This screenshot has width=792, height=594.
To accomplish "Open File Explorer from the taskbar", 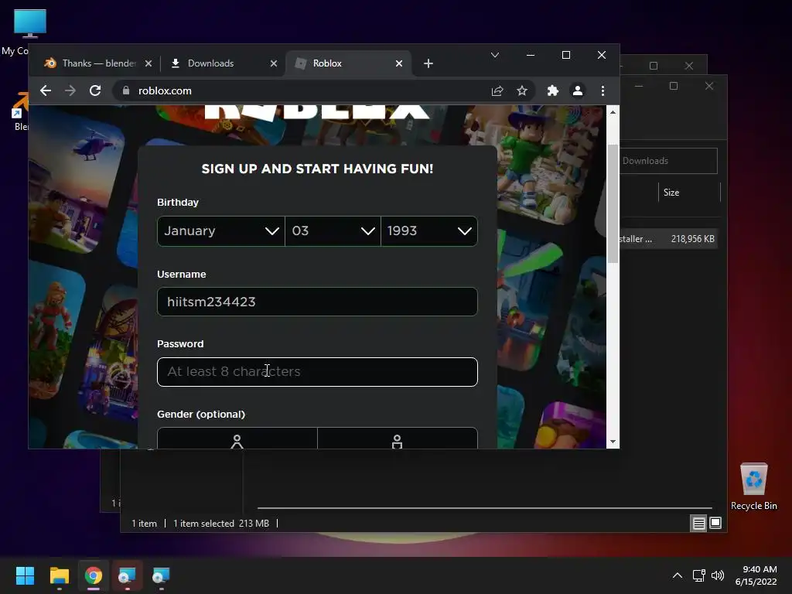I will click(59, 575).
